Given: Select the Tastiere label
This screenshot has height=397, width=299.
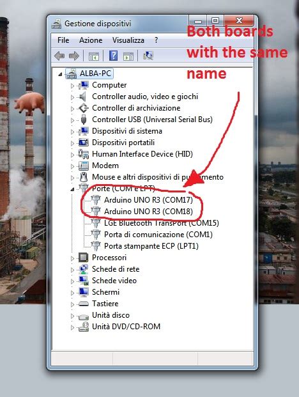Looking at the screenshot, I should coord(105,304).
